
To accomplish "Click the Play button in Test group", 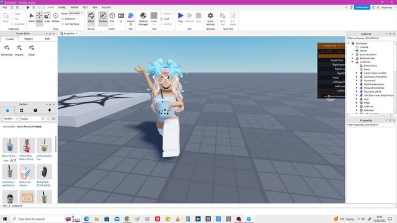I will (181, 17).
